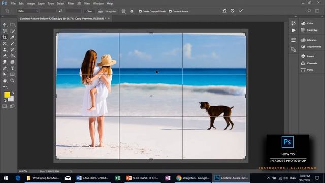
Task: Select the Type tool
Action: 12,68
